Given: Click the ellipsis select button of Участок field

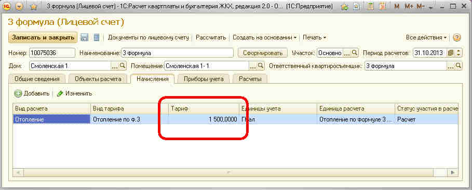Looking at the screenshot, I should pyautogui.click(x=347, y=53).
